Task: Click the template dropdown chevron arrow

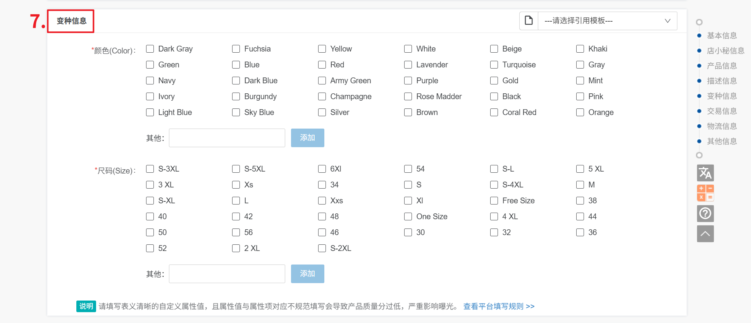Action: point(668,21)
